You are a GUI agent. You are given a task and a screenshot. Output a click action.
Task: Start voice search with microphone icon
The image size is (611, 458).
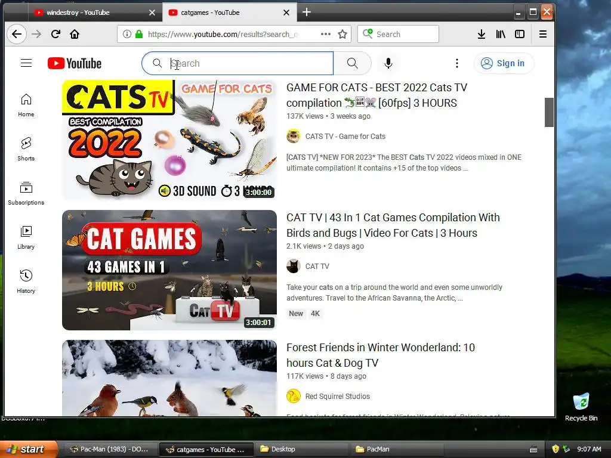point(388,63)
